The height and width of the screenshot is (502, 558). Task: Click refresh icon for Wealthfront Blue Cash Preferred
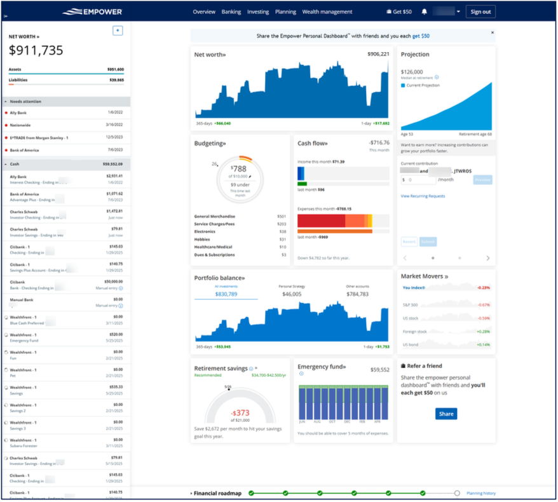(6, 317)
